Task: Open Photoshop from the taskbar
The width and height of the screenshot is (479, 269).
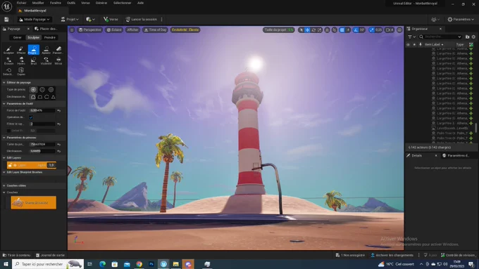Action: pyautogui.click(x=151, y=264)
